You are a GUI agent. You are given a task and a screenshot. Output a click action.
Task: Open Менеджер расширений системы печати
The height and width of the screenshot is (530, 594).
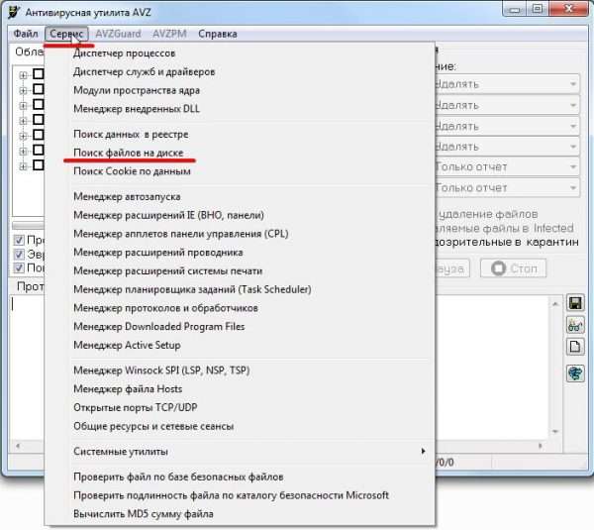pos(168,271)
